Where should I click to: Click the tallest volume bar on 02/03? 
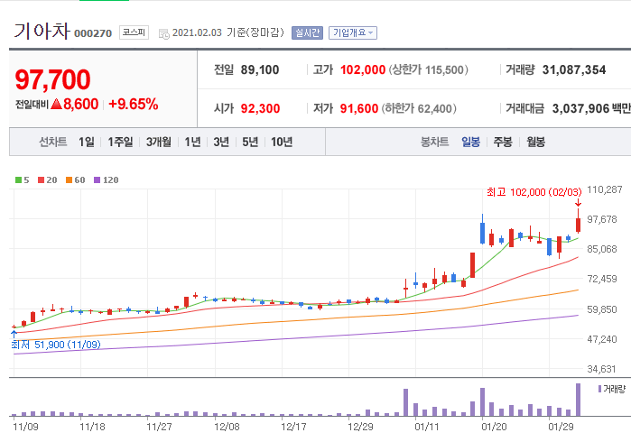pos(579,400)
